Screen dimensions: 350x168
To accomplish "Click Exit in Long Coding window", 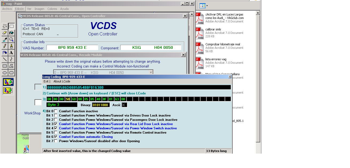I will (46, 81).
